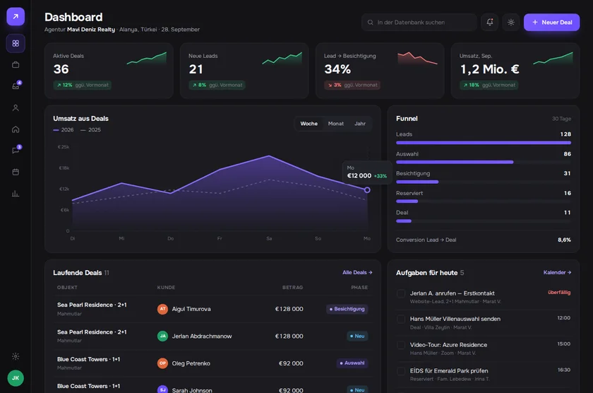This screenshot has width=593, height=393.
Task: Open the notifications bell
Action: click(x=489, y=23)
